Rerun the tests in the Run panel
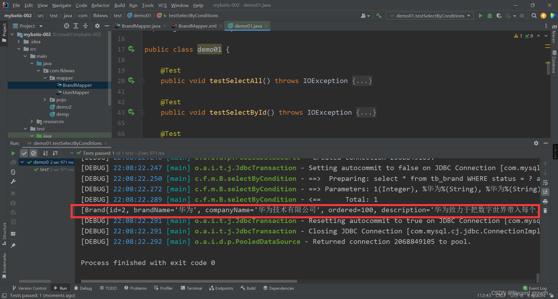 pos(13,153)
